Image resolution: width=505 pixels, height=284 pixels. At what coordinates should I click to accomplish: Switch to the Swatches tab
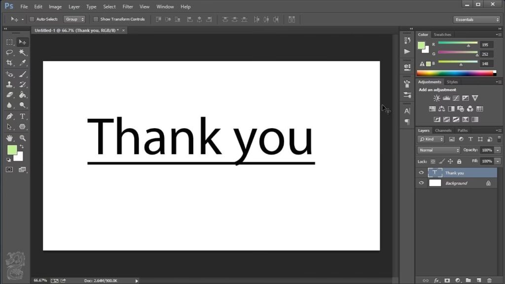click(x=442, y=35)
